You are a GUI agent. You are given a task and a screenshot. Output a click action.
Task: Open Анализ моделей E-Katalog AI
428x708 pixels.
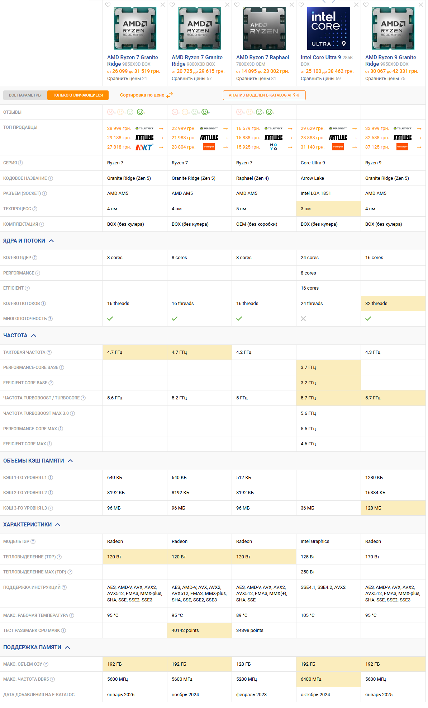pyautogui.click(x=264, y=95)
